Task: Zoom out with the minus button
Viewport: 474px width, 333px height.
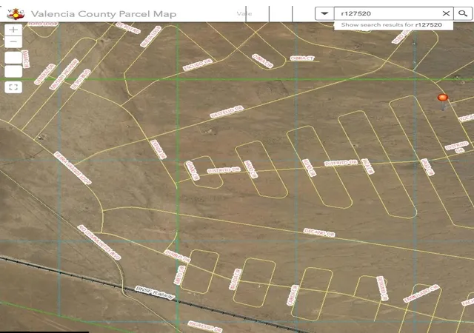Action: pyautogui.click(x=13, y=41)
